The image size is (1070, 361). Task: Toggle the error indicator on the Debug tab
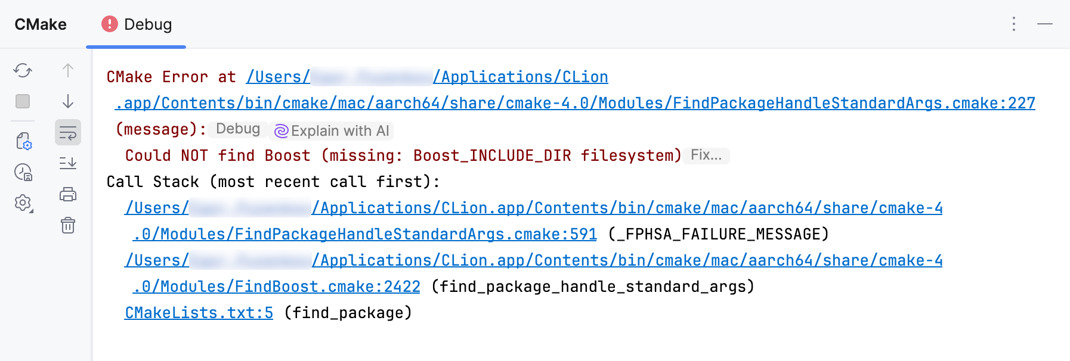click(109, 24)
